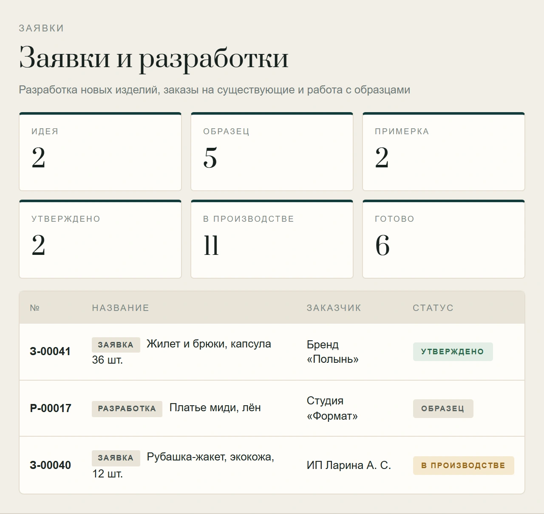Click the № column header
Image resolution: width=544 pixels, height=514 pixels.
point(35,308)
